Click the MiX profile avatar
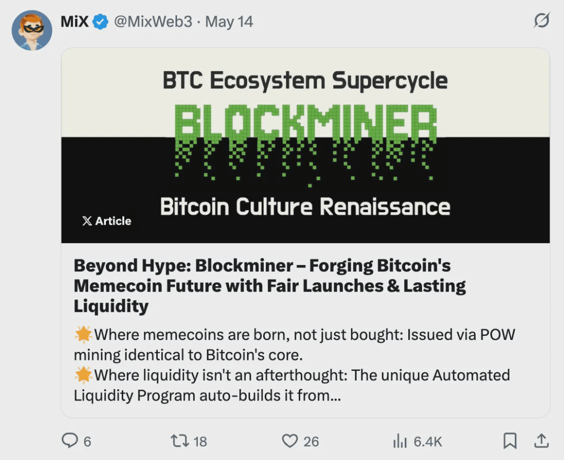 coord(32,30)
